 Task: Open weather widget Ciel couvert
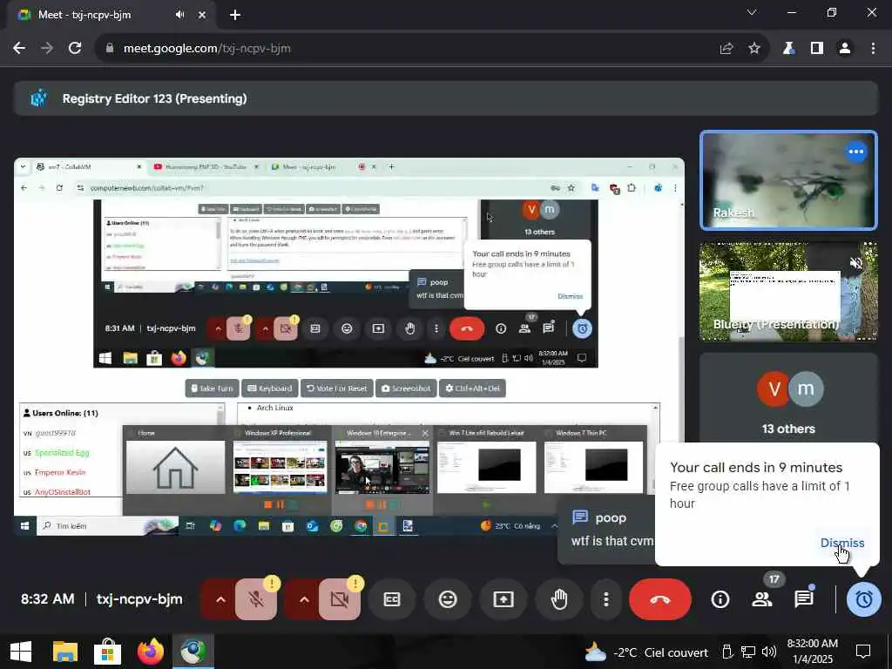(645, 652)
